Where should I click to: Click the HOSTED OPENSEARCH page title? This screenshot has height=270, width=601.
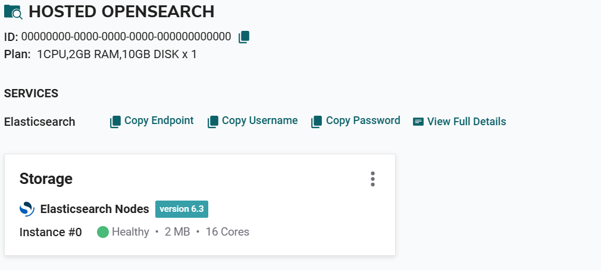pyautogui.click(x=121, y=11)
